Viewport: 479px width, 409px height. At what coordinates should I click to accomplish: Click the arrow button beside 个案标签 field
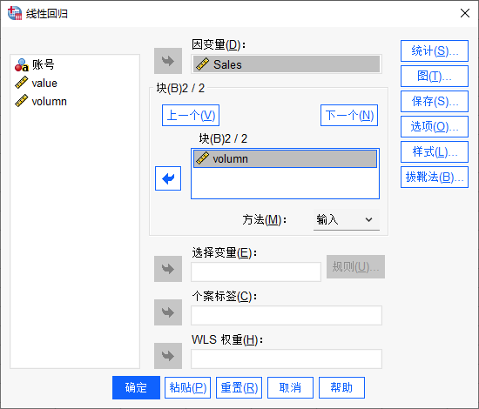pos(168,312)
